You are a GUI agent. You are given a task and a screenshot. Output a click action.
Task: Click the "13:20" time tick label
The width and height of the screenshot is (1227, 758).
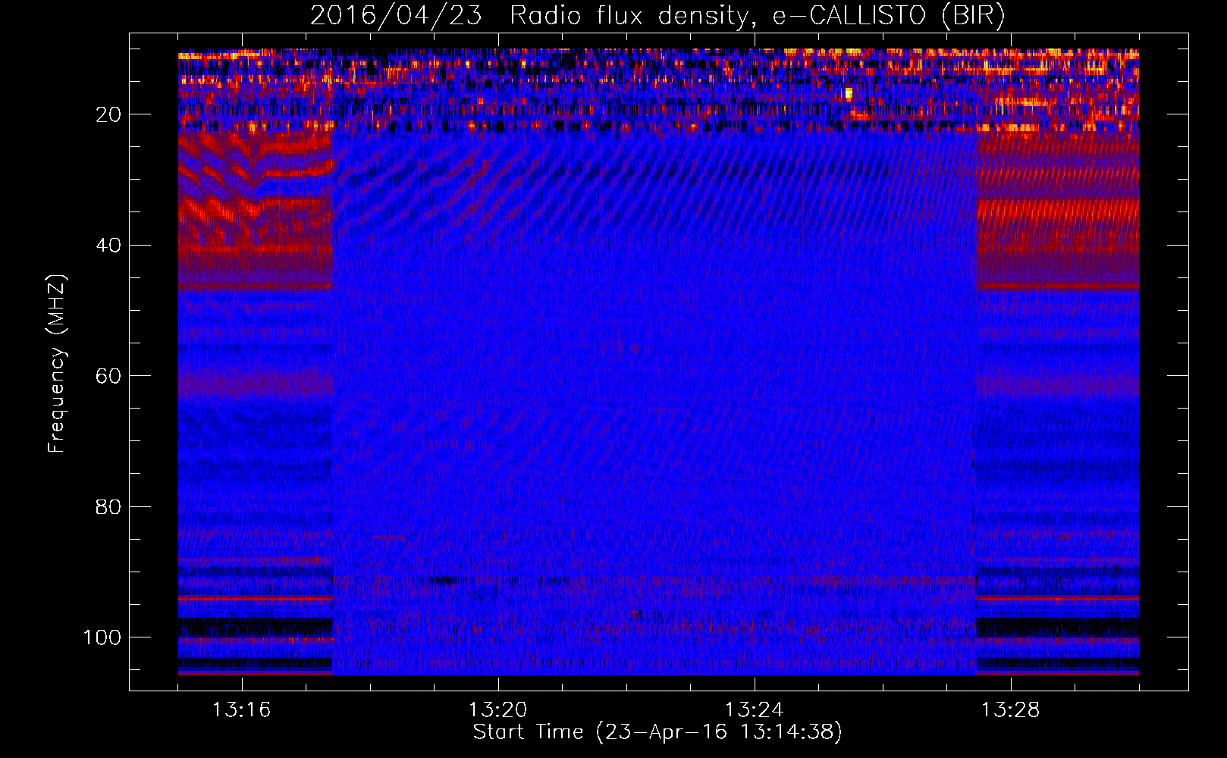tap(497, 710)
